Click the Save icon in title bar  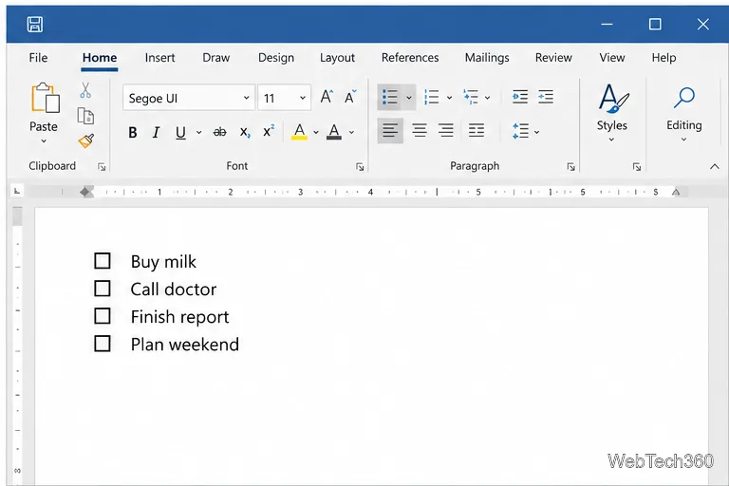35,24
